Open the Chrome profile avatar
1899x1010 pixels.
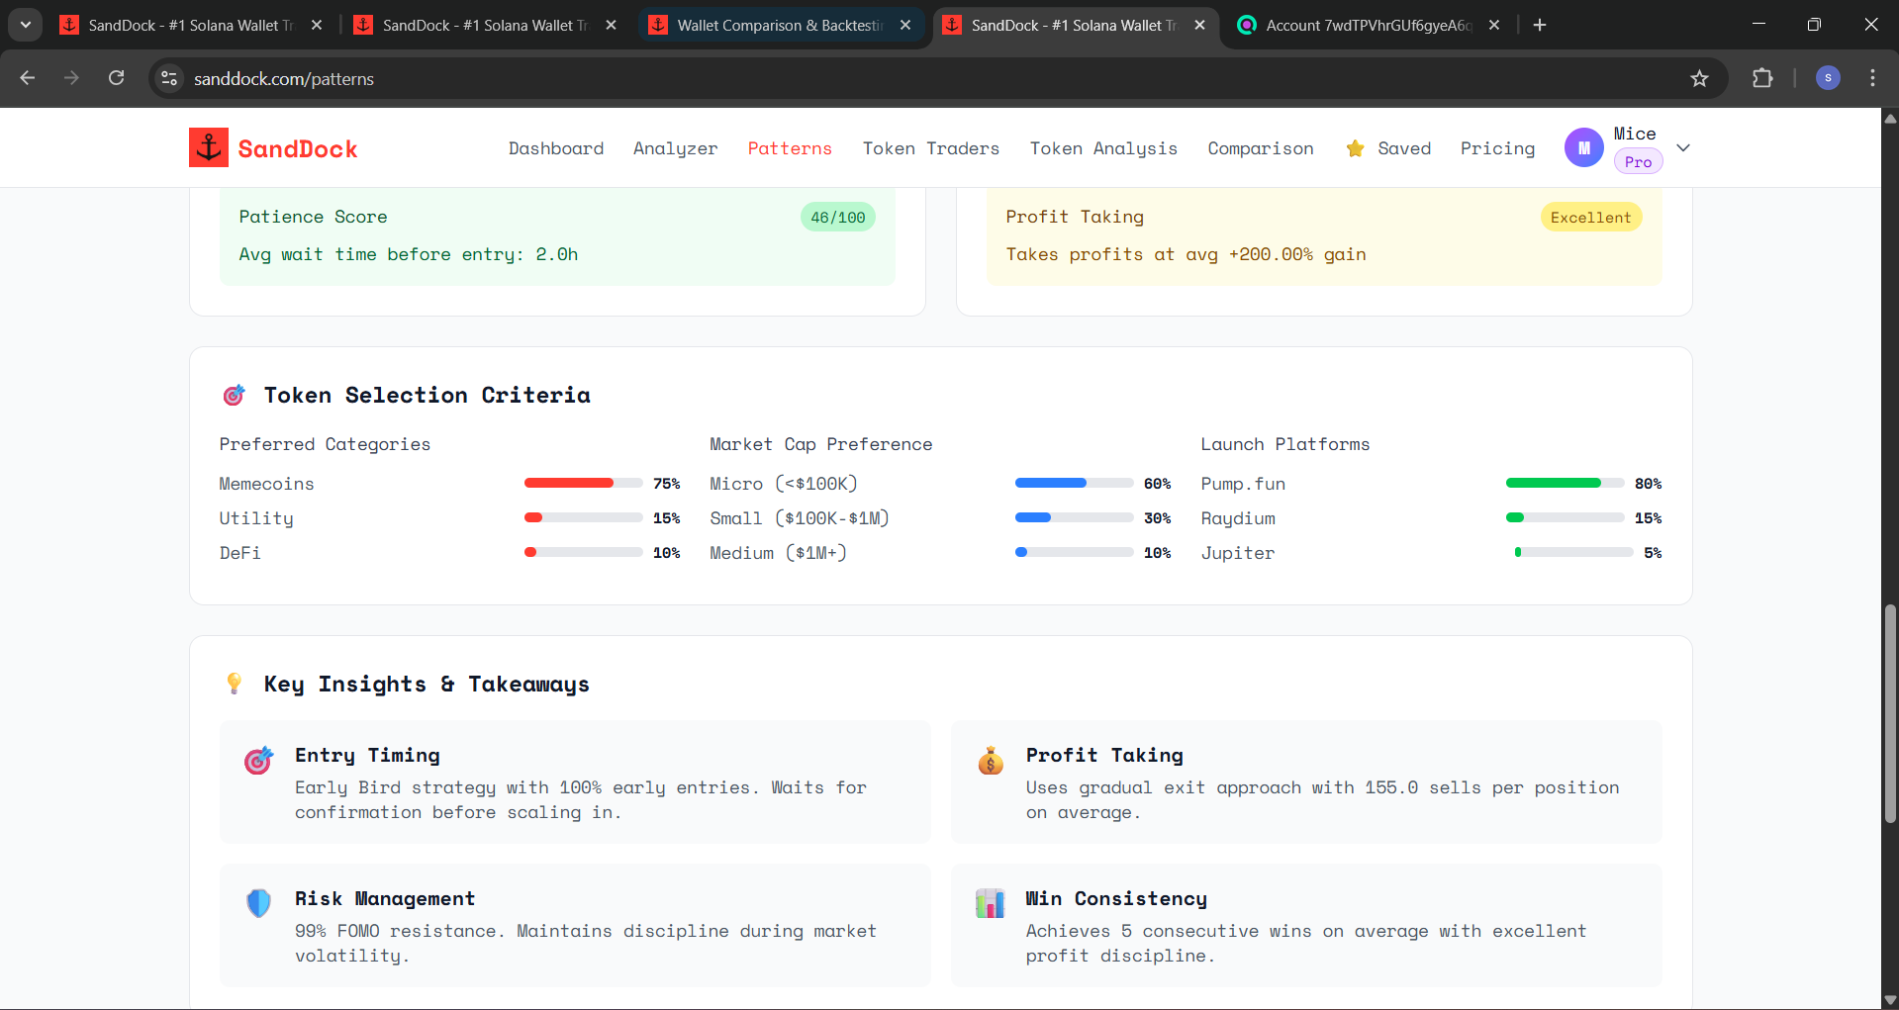tap(1828, 78)
